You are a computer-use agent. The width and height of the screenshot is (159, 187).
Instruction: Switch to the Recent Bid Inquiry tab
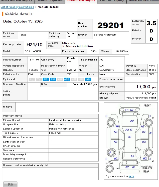[82, 1]
